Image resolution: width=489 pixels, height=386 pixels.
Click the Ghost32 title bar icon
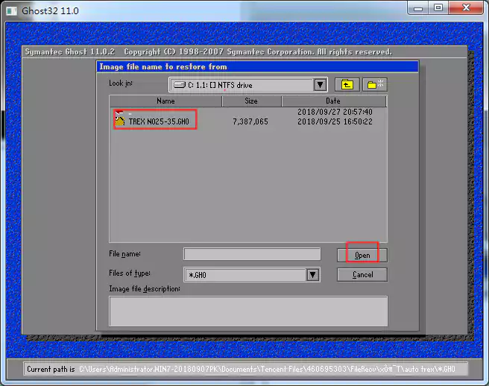11,11
